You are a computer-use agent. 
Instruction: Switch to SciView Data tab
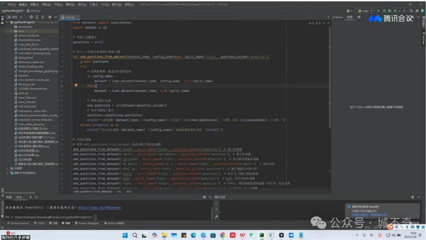point(349,17)
